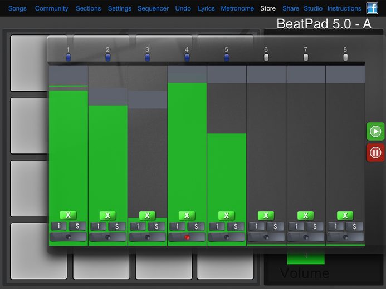Open the Settings menu
The image size is (386, 289).
coord(120,8)
